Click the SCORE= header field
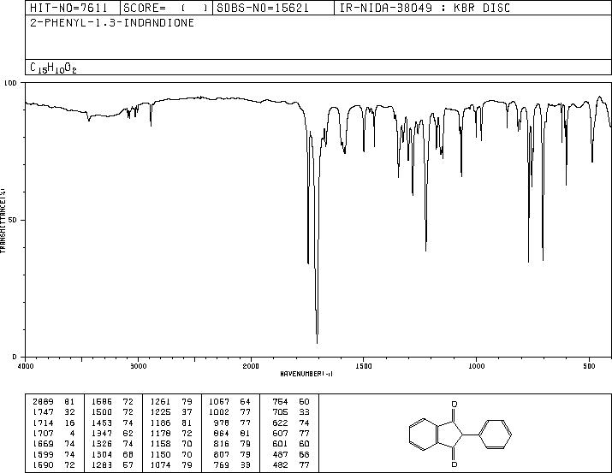612x473 pixels. tap(166, 8)
